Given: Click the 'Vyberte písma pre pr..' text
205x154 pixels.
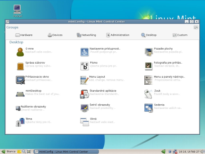Looking at the screenshot, I should [x=103, y=66].
